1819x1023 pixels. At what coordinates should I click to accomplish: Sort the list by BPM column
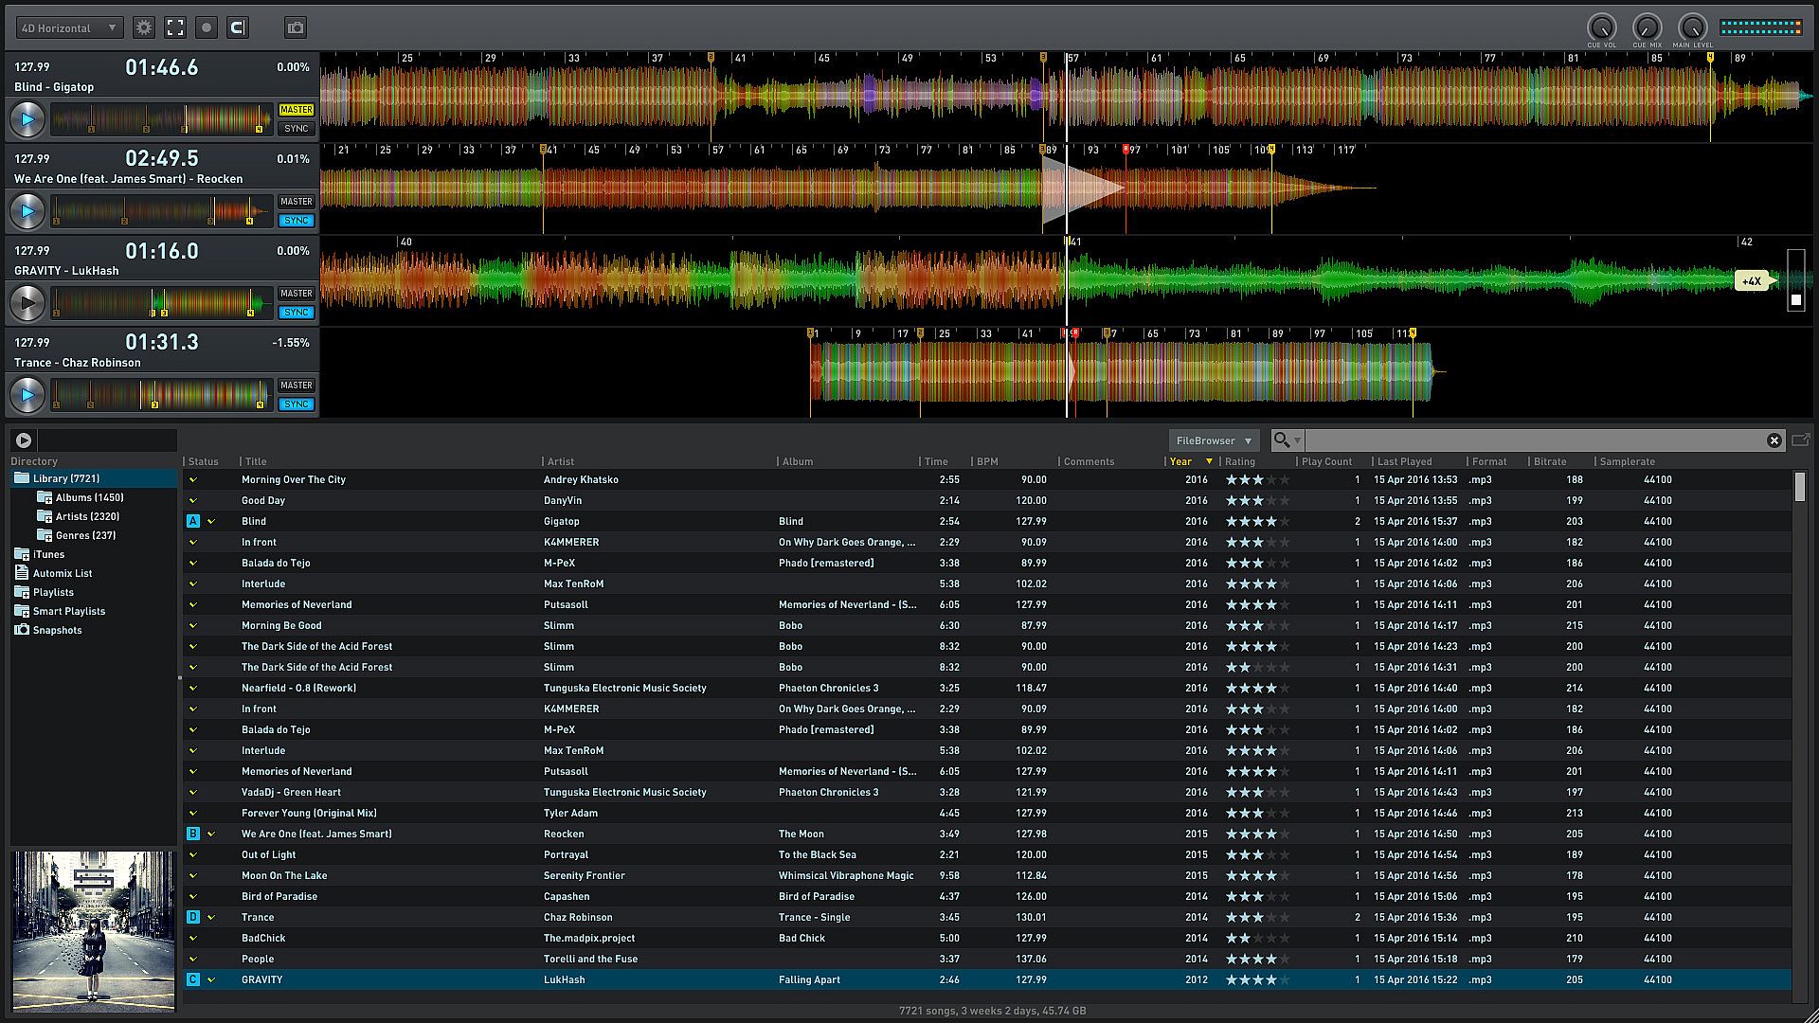click(987, 461)
